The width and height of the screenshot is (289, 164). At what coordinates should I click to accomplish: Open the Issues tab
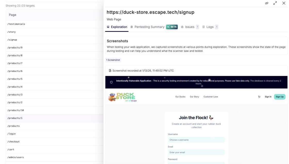pos(189,27)
